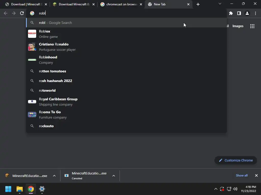The width and height of the screenshot is (261, 195).
Task: Go back using the back arrow
Action: tap(6, 13)
